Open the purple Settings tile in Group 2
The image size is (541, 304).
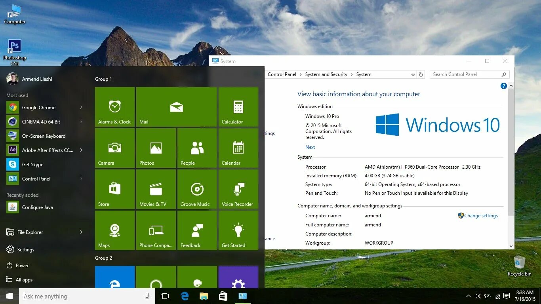[x=238, y=277]
